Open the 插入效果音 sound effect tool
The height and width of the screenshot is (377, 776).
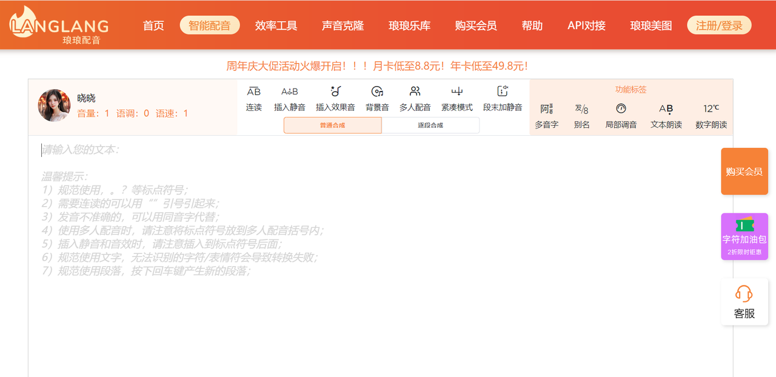[335, 99]
